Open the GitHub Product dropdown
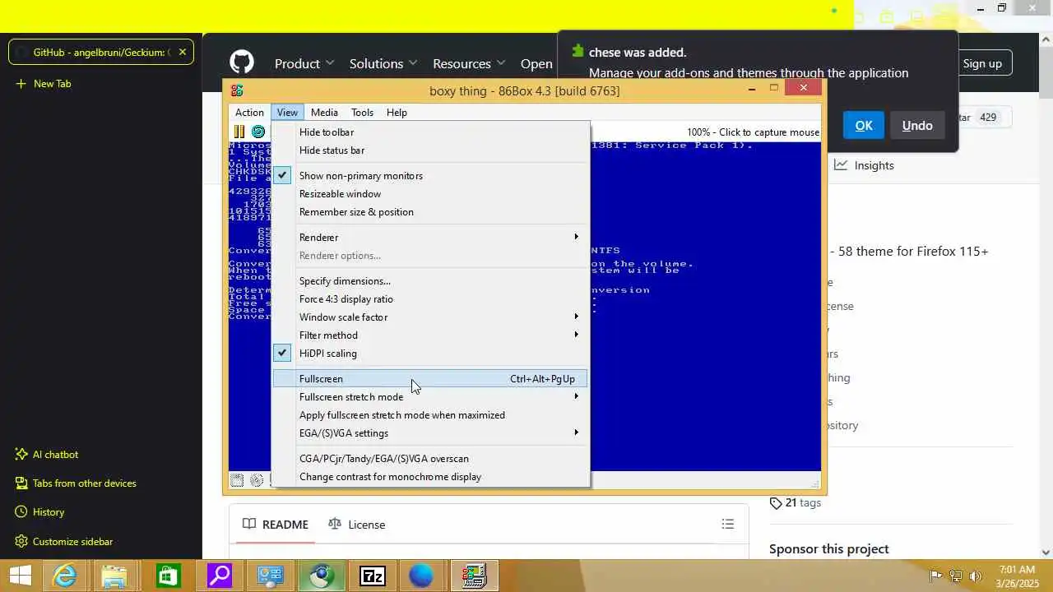Image resolution: width=1053 pixels, height=592 pixels. (x=304, y=63)
